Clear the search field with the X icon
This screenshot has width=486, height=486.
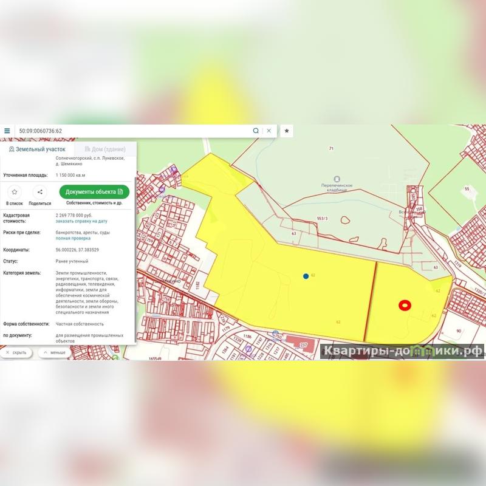tap(269, 131)
